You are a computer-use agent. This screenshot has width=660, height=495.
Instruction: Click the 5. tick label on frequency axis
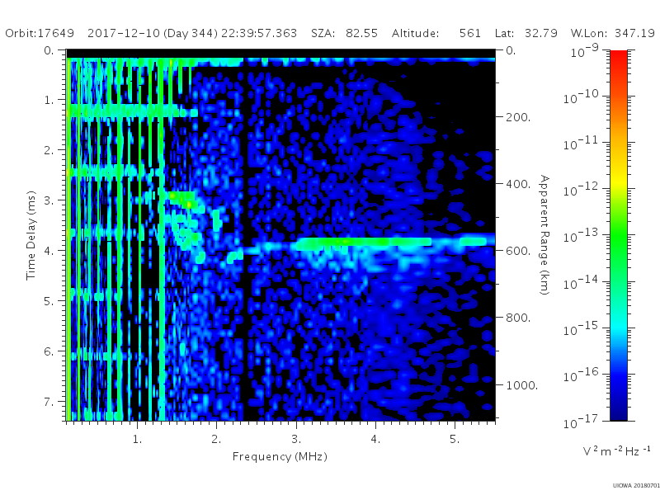point(455,439)
